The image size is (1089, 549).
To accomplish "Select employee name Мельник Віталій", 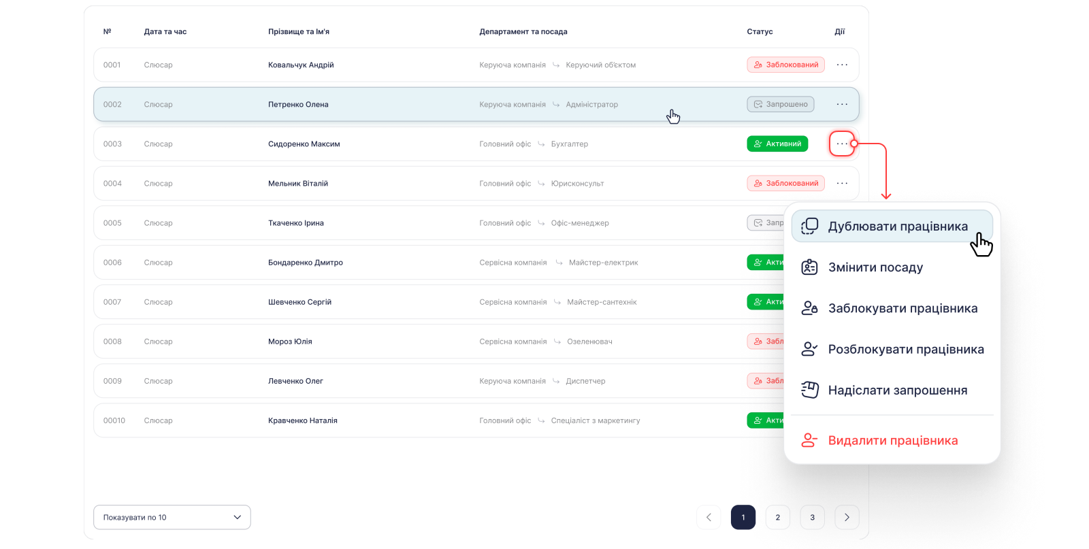I will [298, 183].
